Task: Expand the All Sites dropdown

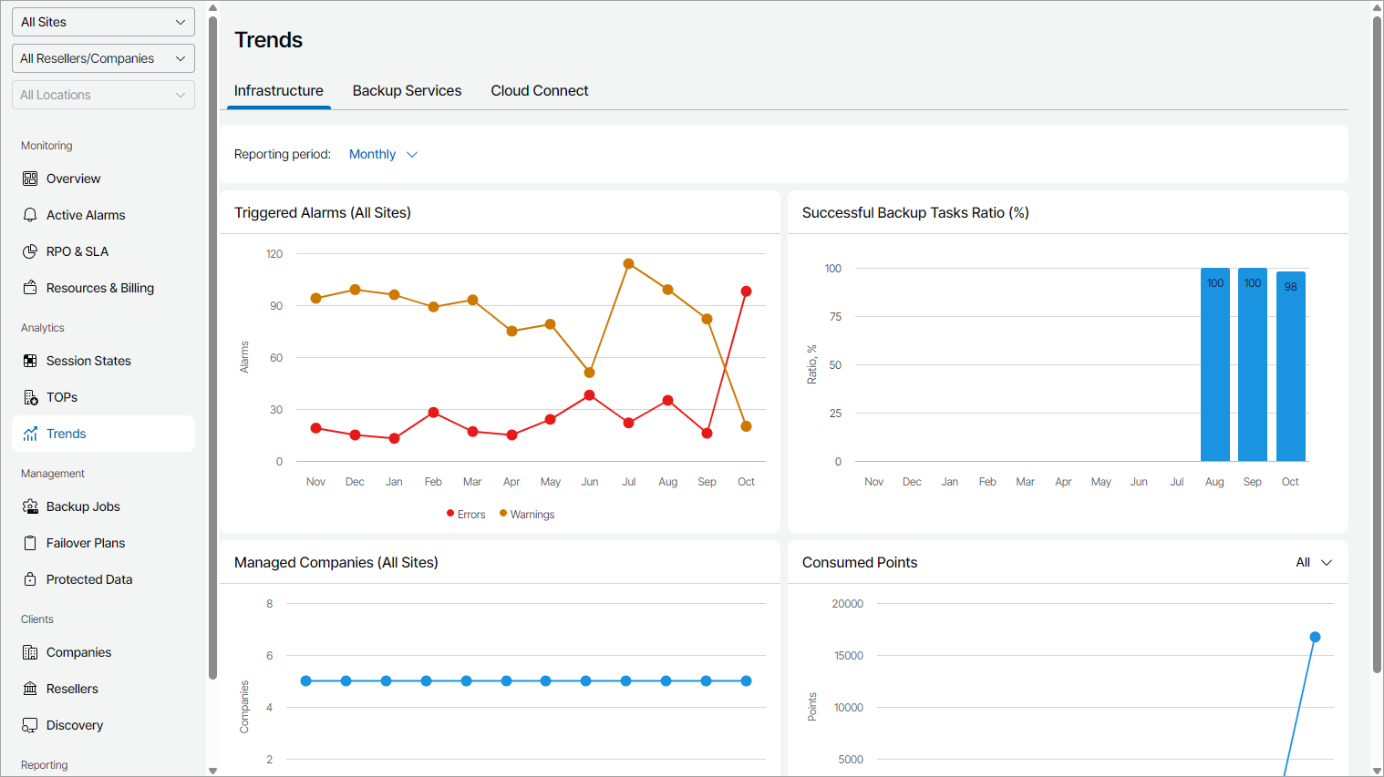Action: click(x=103, y=22)
